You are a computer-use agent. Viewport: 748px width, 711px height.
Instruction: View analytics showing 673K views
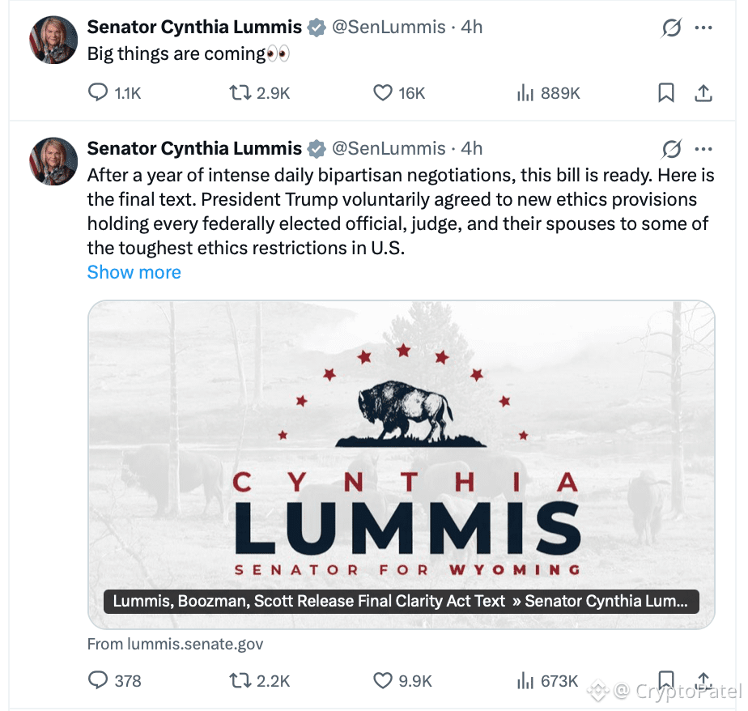click(x=547, y=680)
